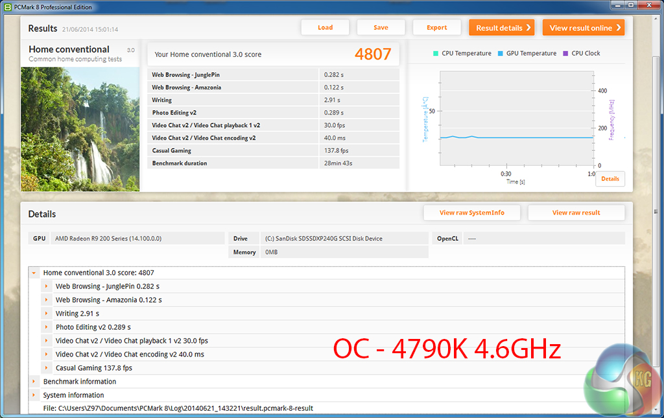Click the Memory 0MB field
Image resolution: width=664 pixels, height=418 pixels.
pyautogui.click(x=344, y=252)
